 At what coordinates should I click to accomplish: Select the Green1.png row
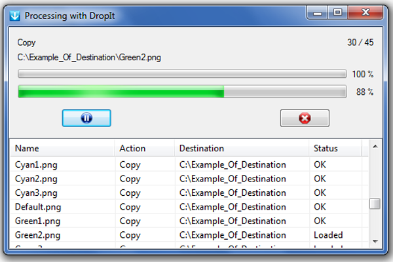(x=189, y=221)
